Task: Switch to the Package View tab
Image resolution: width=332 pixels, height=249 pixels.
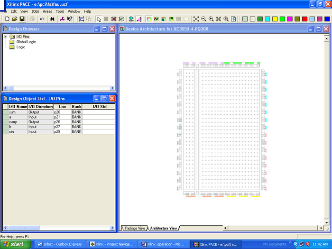Action: [135, 228]
